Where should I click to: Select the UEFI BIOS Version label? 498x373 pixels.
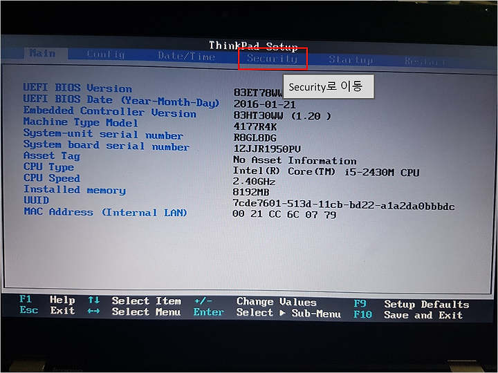pos(77,88)
